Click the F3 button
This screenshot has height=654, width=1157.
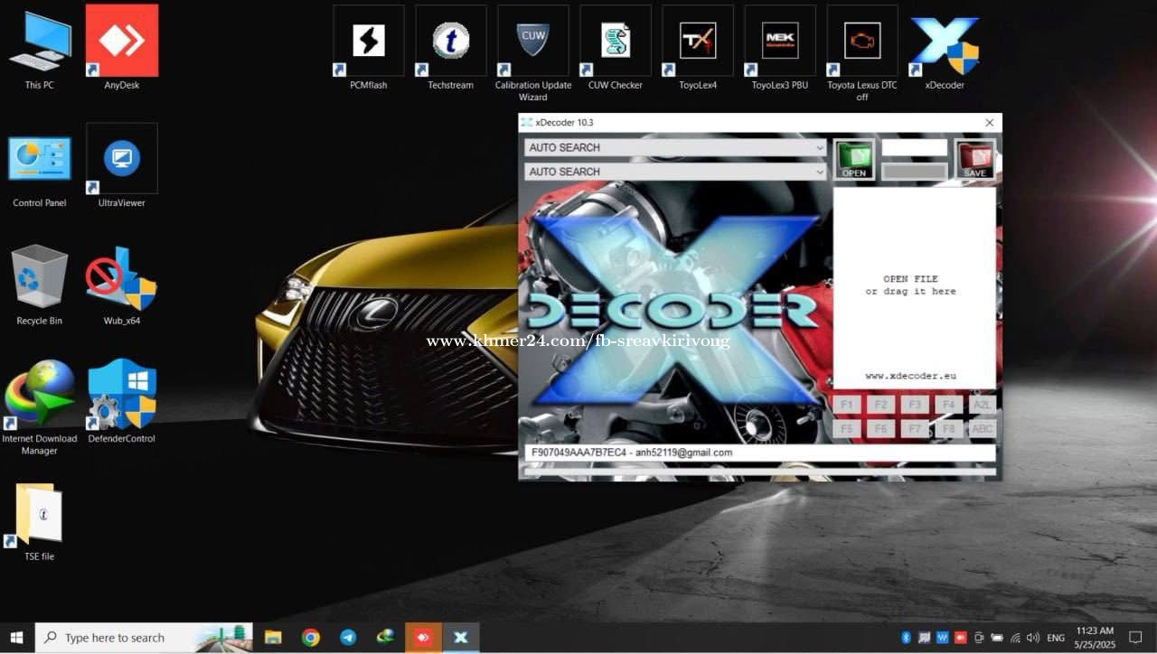coord(915,405)
